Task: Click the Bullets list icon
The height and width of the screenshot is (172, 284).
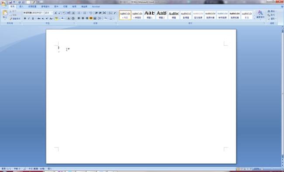Action: point(79,13)
